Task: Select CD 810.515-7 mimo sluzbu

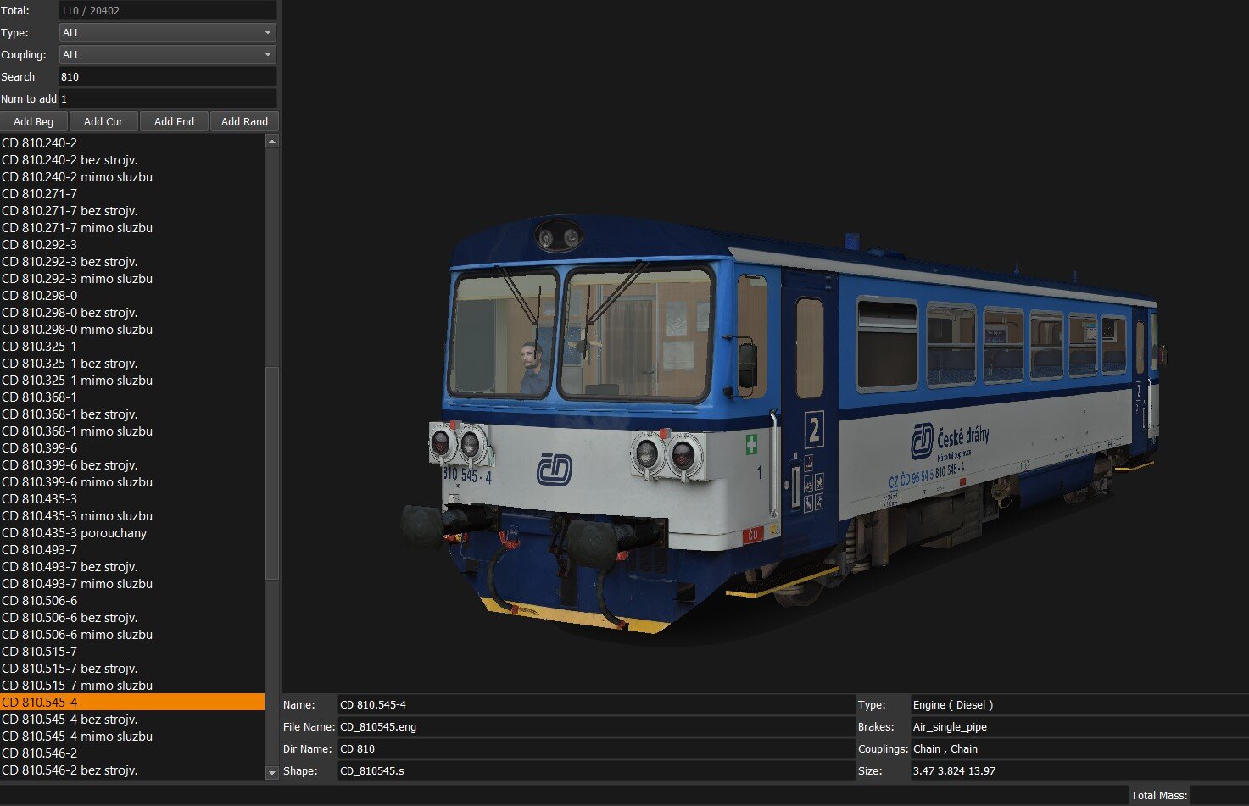Action: tap(132, 685)
